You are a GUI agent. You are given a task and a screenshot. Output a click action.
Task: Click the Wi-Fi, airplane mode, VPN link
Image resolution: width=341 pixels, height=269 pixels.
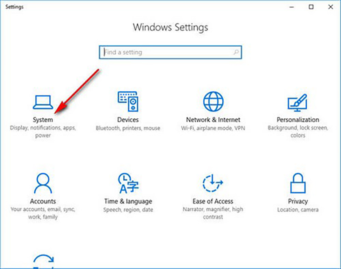point(213,128)
